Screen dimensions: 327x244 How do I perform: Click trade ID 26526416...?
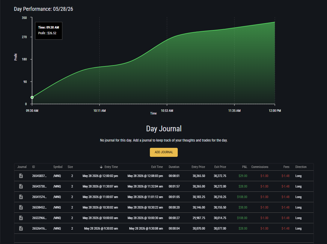point(40,228)
